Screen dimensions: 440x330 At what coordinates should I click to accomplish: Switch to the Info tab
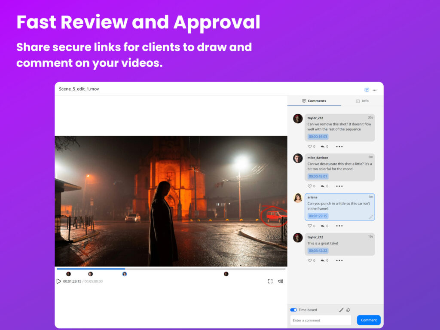click(362, 101)
